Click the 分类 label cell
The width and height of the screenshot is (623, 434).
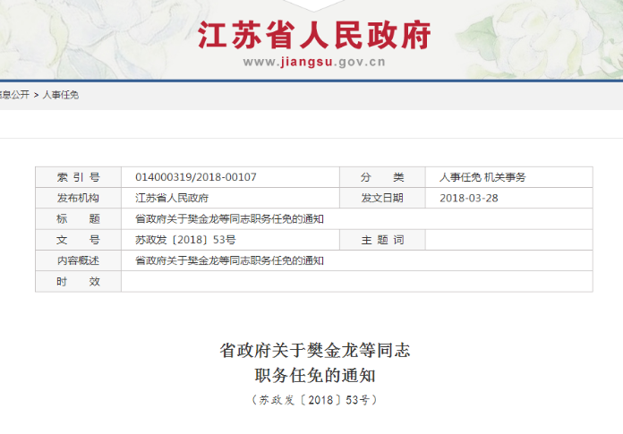382,177
